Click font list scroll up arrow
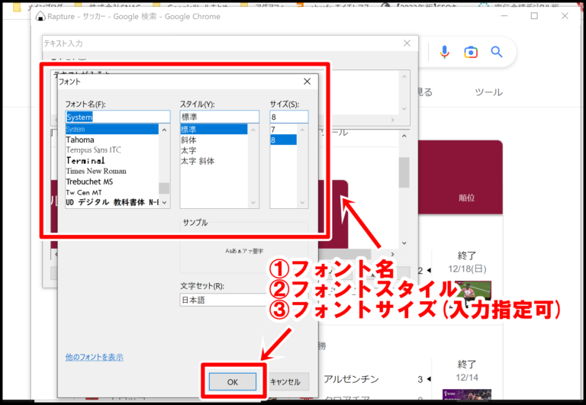586x405 pixels. pos(164,130)
